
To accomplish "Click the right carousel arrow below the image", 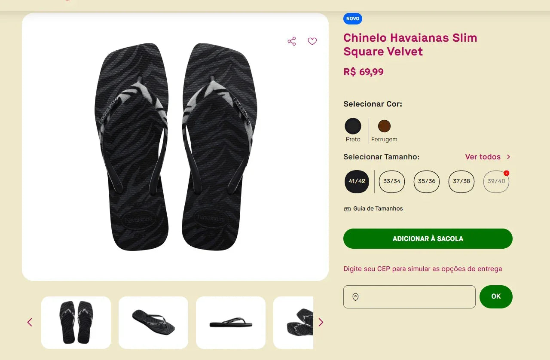I will 321,322.
